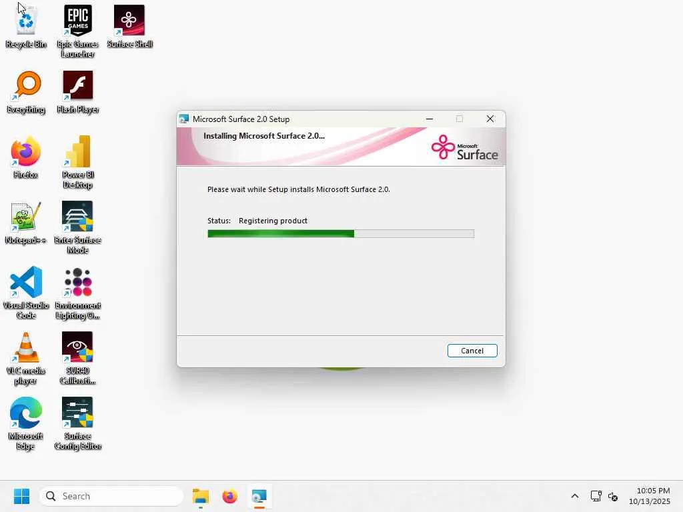Open the Recycle Bin desktop icon

coord(26,26)
